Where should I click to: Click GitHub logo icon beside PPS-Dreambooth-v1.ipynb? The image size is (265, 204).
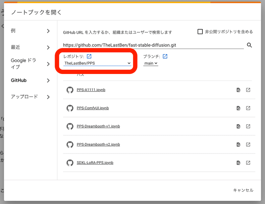click(70, 126)
